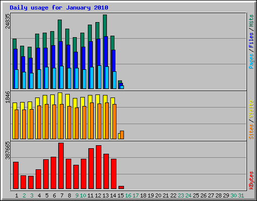The height and width of the screenshot is (201, 257).
Task: Click the KBytes legend label
Action: pos(251,180)
